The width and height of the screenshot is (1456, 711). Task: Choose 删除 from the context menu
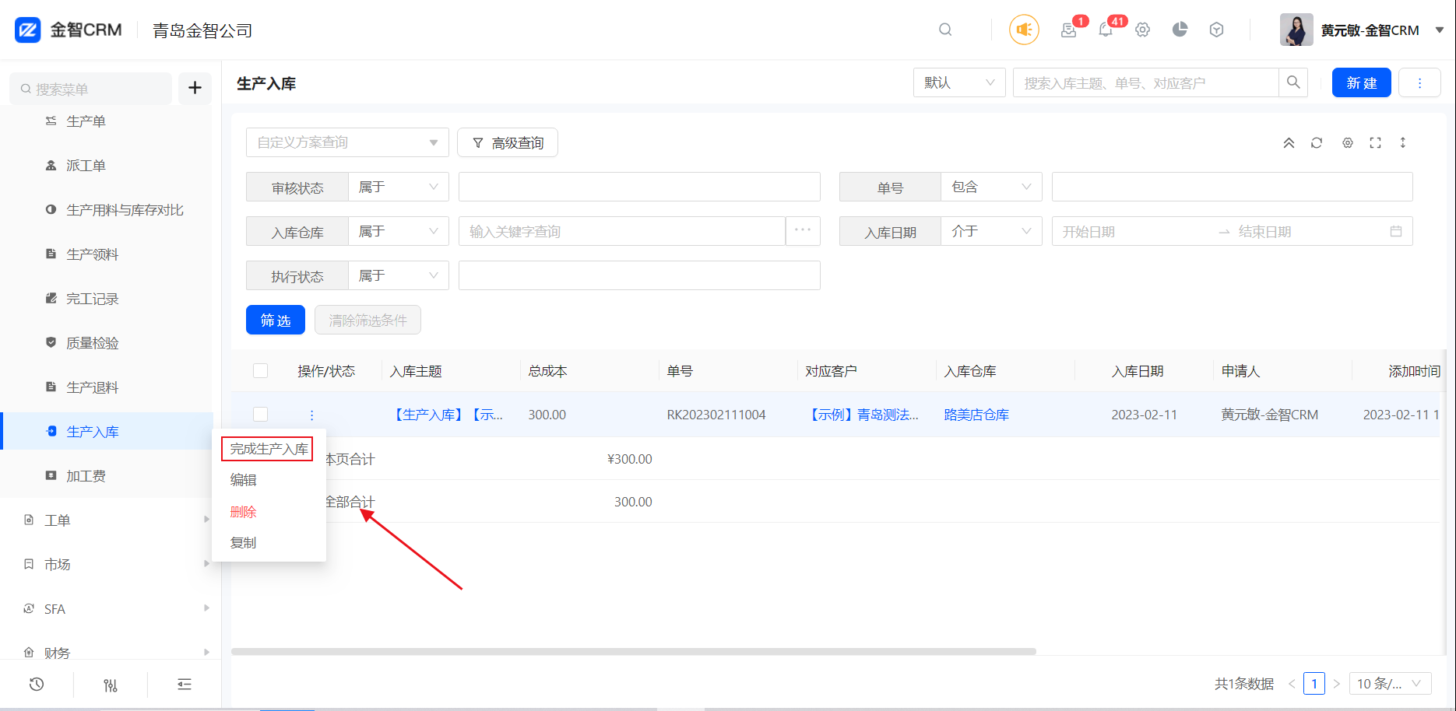coord(244,512)
